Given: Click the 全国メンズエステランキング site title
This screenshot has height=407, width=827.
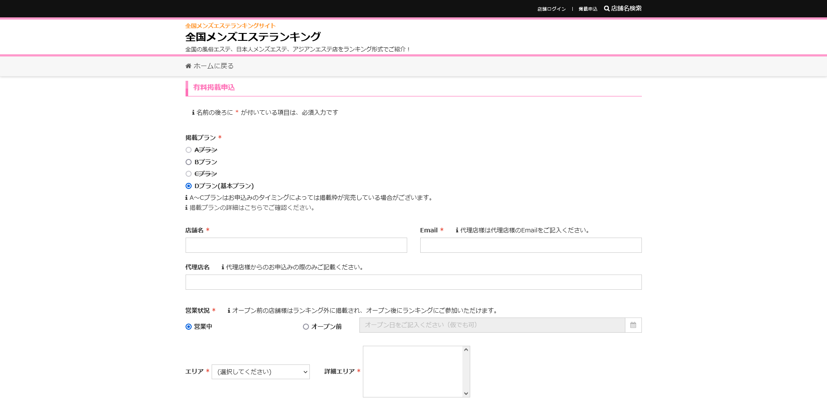Looking at the screenshot, I should (253, 37).
